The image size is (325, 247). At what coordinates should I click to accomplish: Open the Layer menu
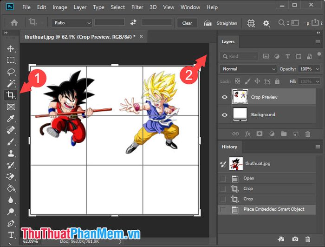pyautogui.click(x=80, y=7)
